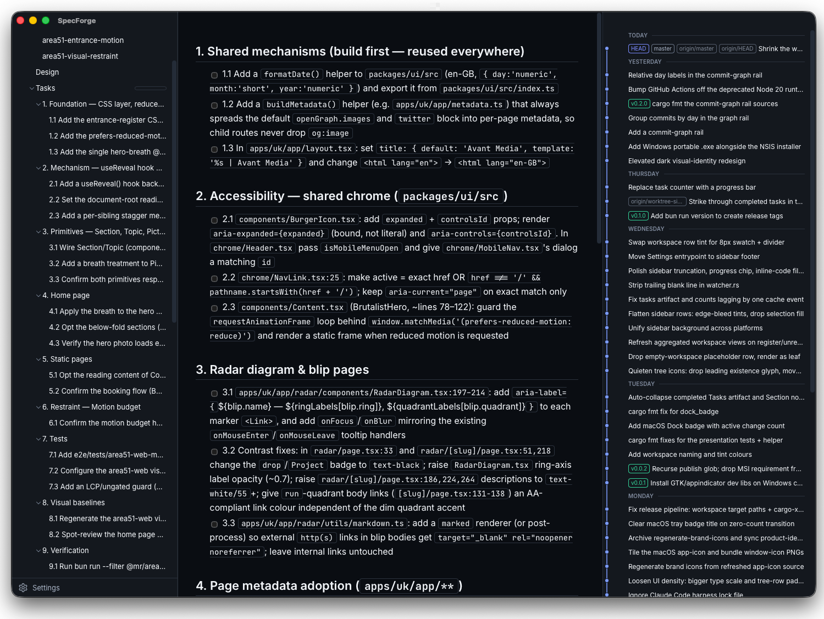Image resolution: width=824 pixels, height=619 pixels.
Task: Tick checkbox for task 2.1 BurgerIcon.tsx
Action: (214, 220)
